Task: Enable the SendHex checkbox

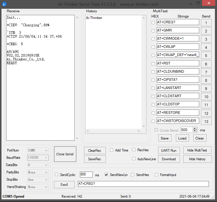Action: point(133,175)
